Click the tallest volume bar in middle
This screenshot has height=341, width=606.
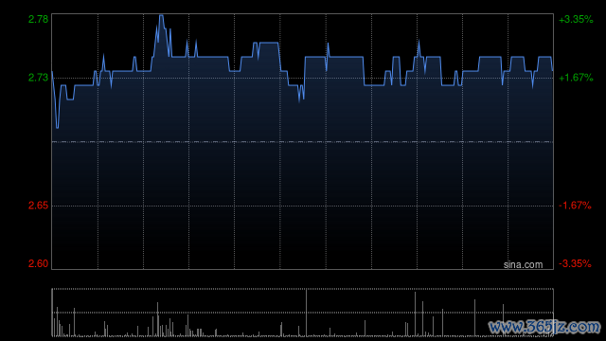[x=307, y=313]
